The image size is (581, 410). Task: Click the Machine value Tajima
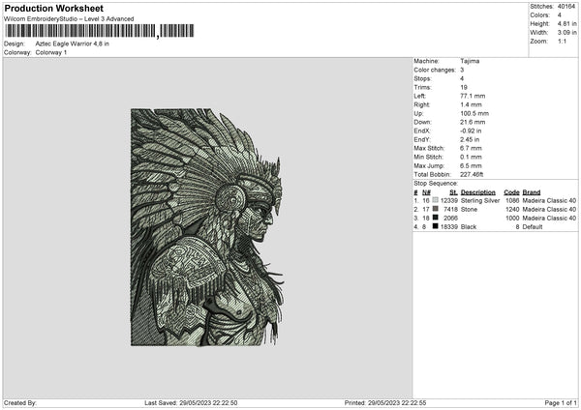[471, 61]
